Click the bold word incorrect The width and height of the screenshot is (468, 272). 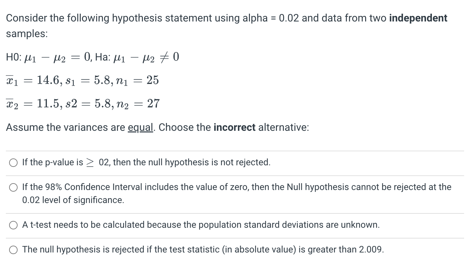point(235,127)
